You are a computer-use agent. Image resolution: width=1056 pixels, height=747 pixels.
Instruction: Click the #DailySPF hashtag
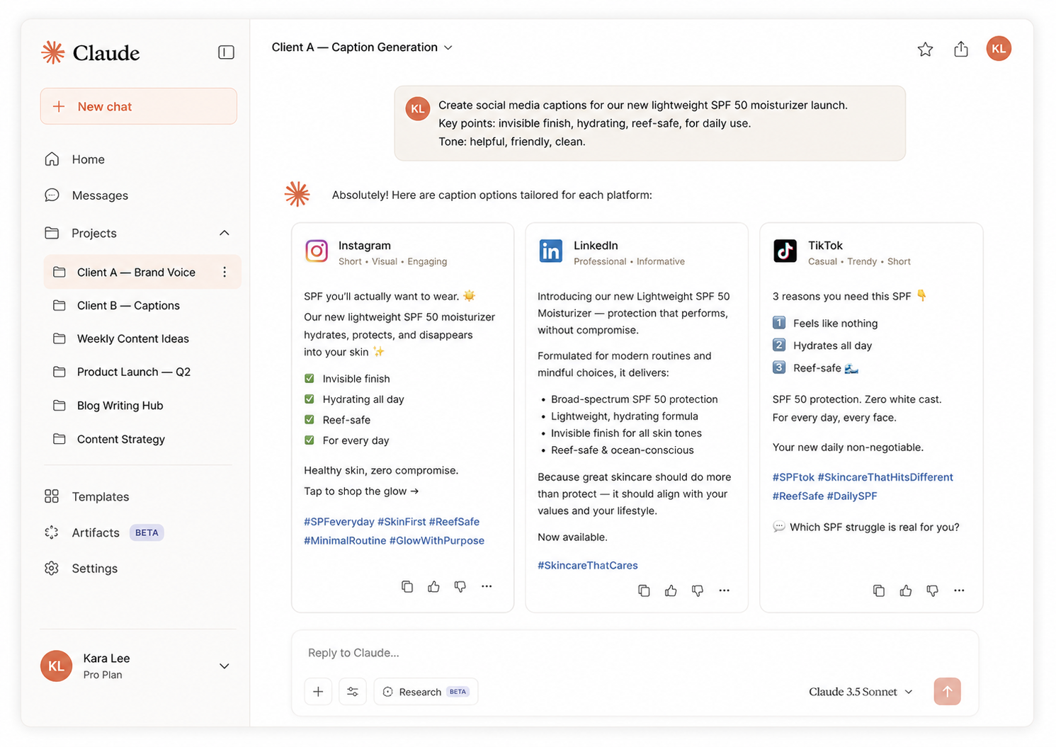click(852, 496)
